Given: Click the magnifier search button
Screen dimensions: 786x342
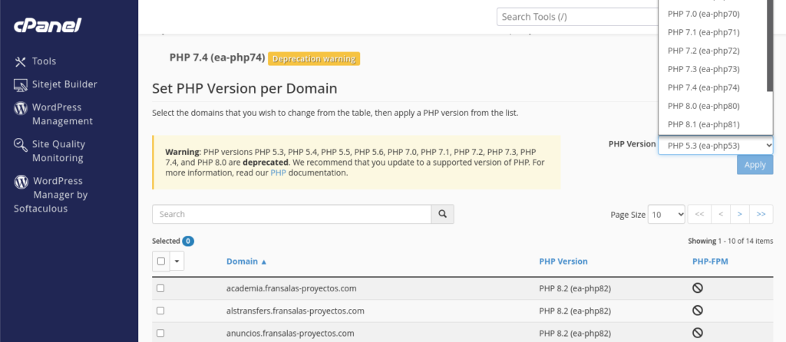Looking at the screenshot, I should 443,214.
